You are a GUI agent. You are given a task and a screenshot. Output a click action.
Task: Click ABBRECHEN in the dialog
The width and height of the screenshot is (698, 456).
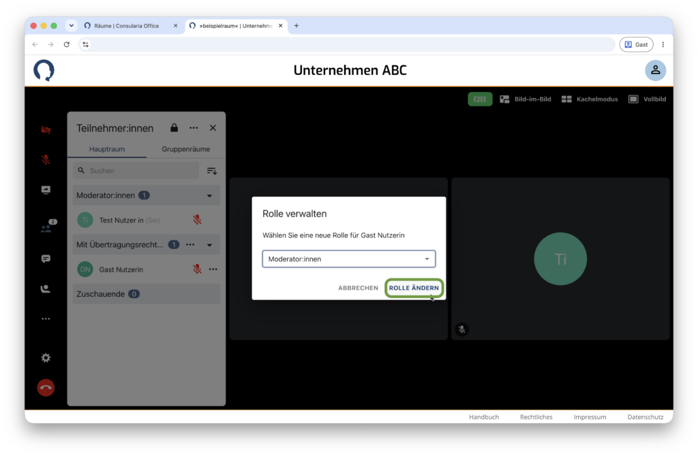(358, 288)
